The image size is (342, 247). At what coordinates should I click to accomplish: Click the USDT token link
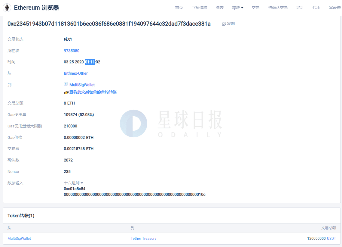(331, 239)
